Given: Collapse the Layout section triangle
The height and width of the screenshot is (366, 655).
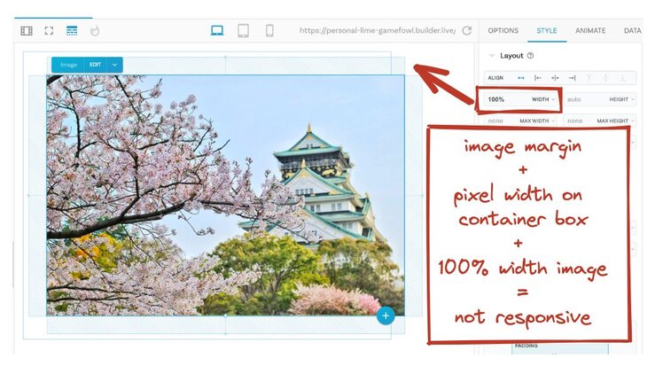Looking at the screenshot, I should click(x=492, y=56).
